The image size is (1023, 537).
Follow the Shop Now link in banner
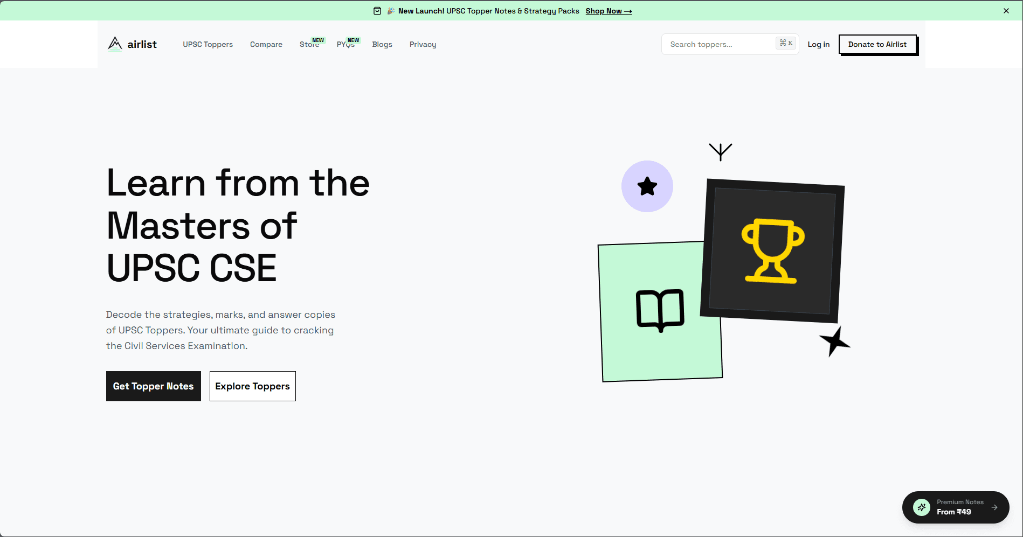click(x=609, y=11)
